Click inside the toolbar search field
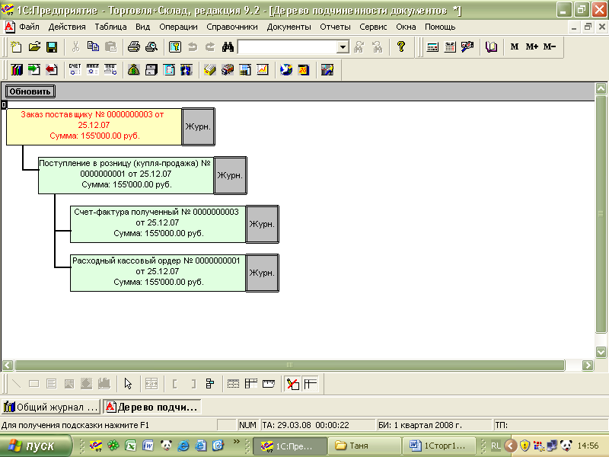Image resolution: width=609 pixels, height=457 pixels. [x=288, y=47]
